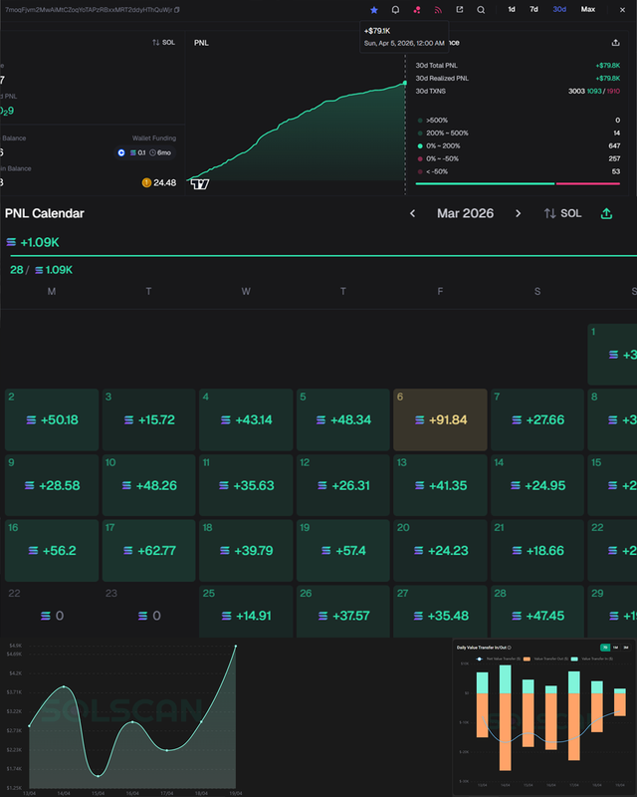This screenshot has width=637, height=797.
Task: Open day 23 cell with 0 PNL
Action: pyautogui.click(x=149, y=612)
